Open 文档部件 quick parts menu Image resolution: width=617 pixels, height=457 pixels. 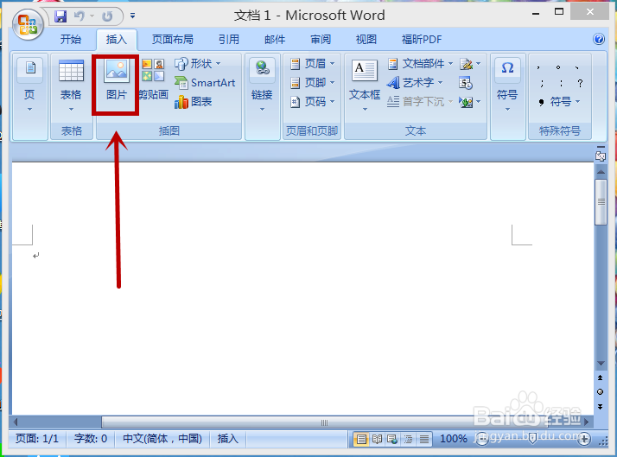(420, 63)
